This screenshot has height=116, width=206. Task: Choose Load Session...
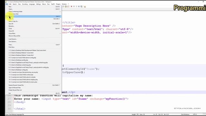pos(33,39)
